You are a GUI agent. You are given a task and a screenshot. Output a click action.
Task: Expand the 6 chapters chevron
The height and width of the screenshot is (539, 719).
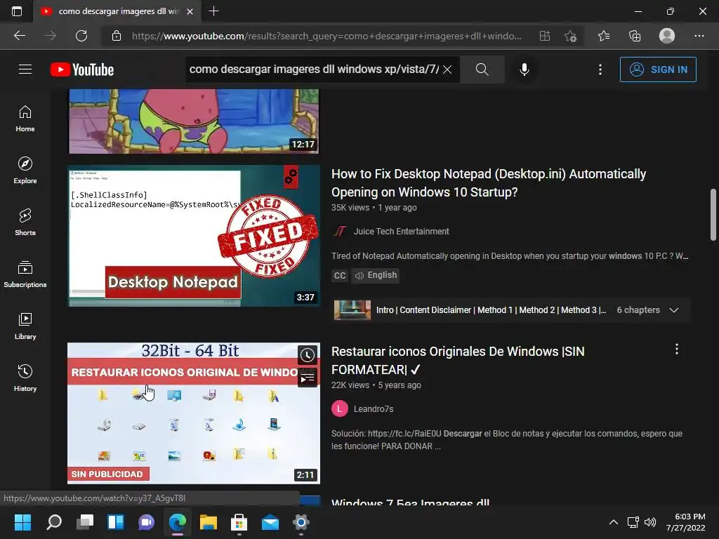pos(673,310)
